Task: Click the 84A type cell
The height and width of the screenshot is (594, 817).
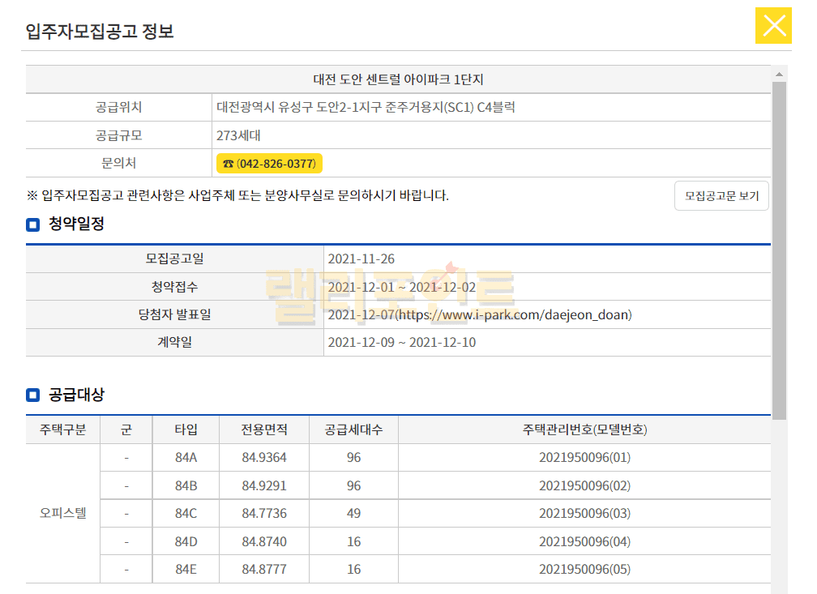Action: [186, 458]
